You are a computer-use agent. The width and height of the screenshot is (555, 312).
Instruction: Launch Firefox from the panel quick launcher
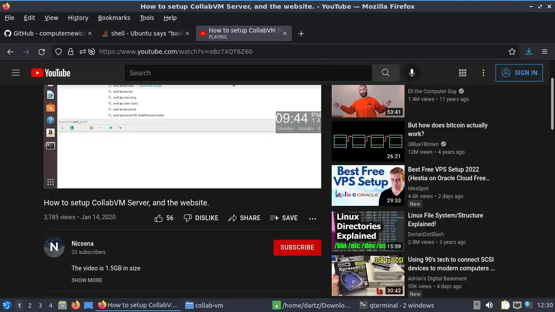click(x=76, y=305)
